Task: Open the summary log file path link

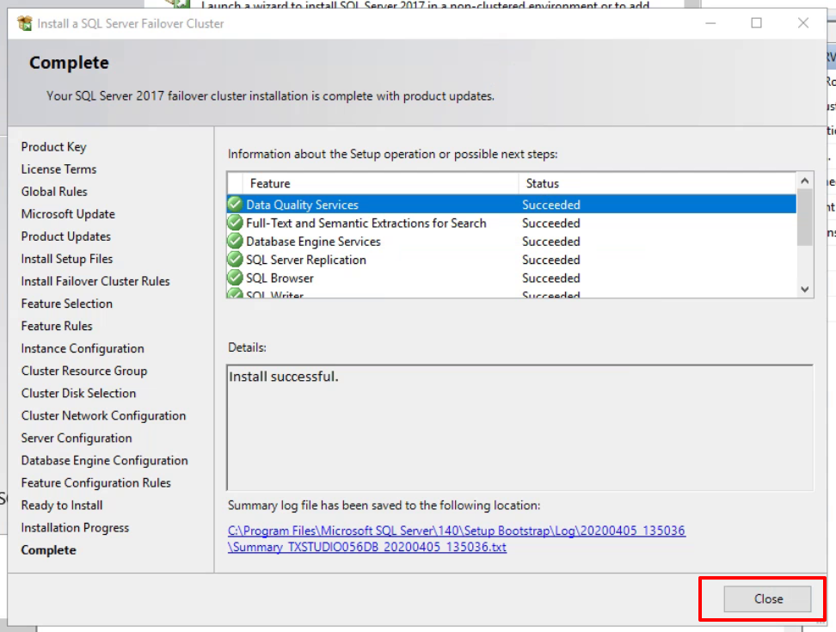Action: (457, 539)
